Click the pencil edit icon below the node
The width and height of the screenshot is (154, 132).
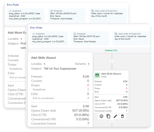click(115, 116)
